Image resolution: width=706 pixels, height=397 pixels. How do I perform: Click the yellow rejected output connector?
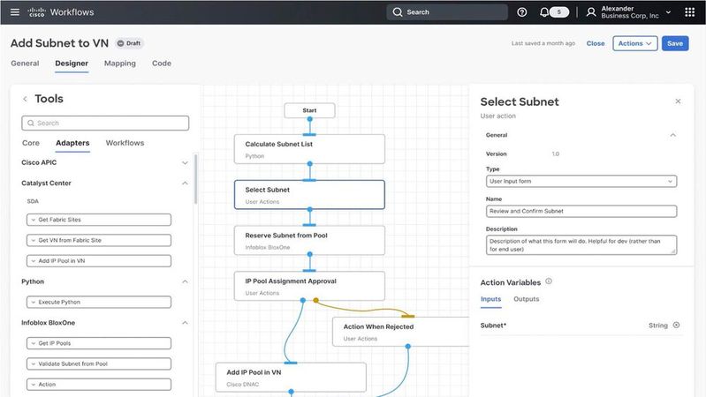pyautogui.click(x=316, y=300)
